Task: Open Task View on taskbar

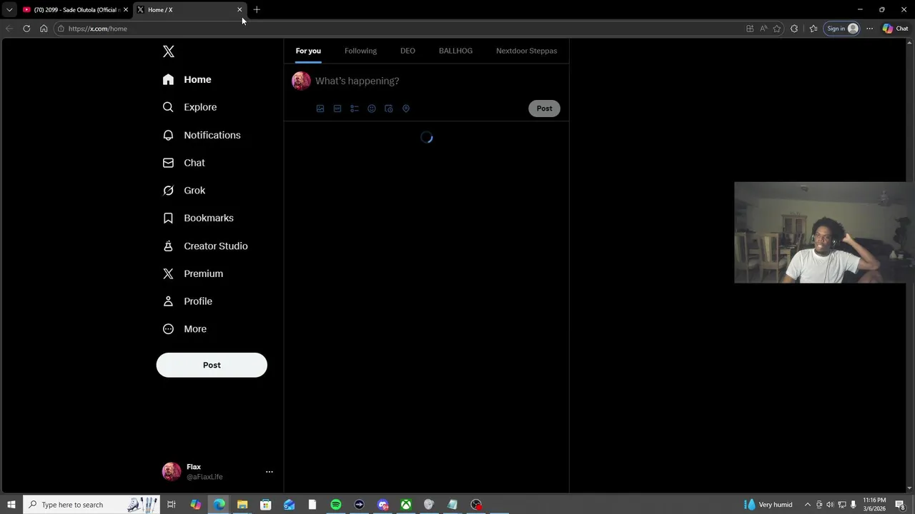Action: click(172, 505)
